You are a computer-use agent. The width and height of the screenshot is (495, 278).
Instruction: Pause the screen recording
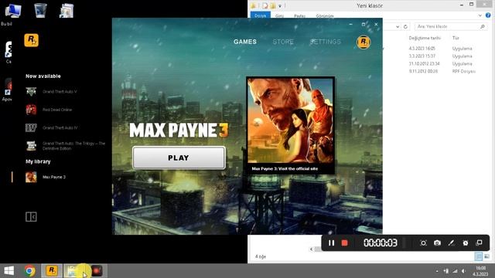331,243
